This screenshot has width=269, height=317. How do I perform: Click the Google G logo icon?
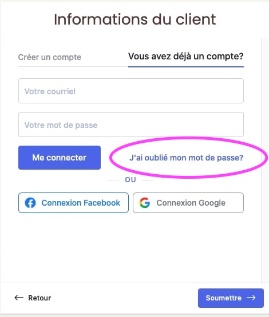(145, 203)
